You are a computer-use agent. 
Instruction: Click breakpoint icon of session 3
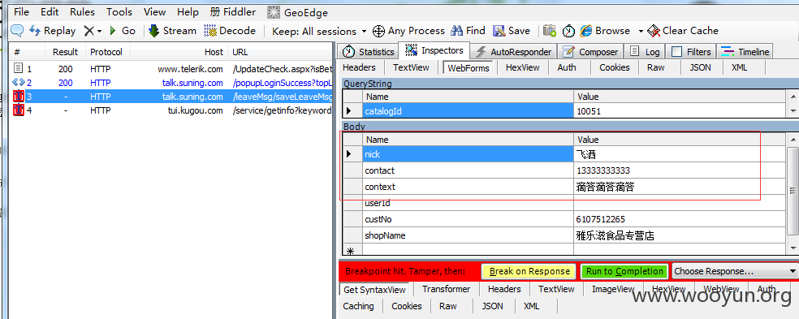(19, 97)
